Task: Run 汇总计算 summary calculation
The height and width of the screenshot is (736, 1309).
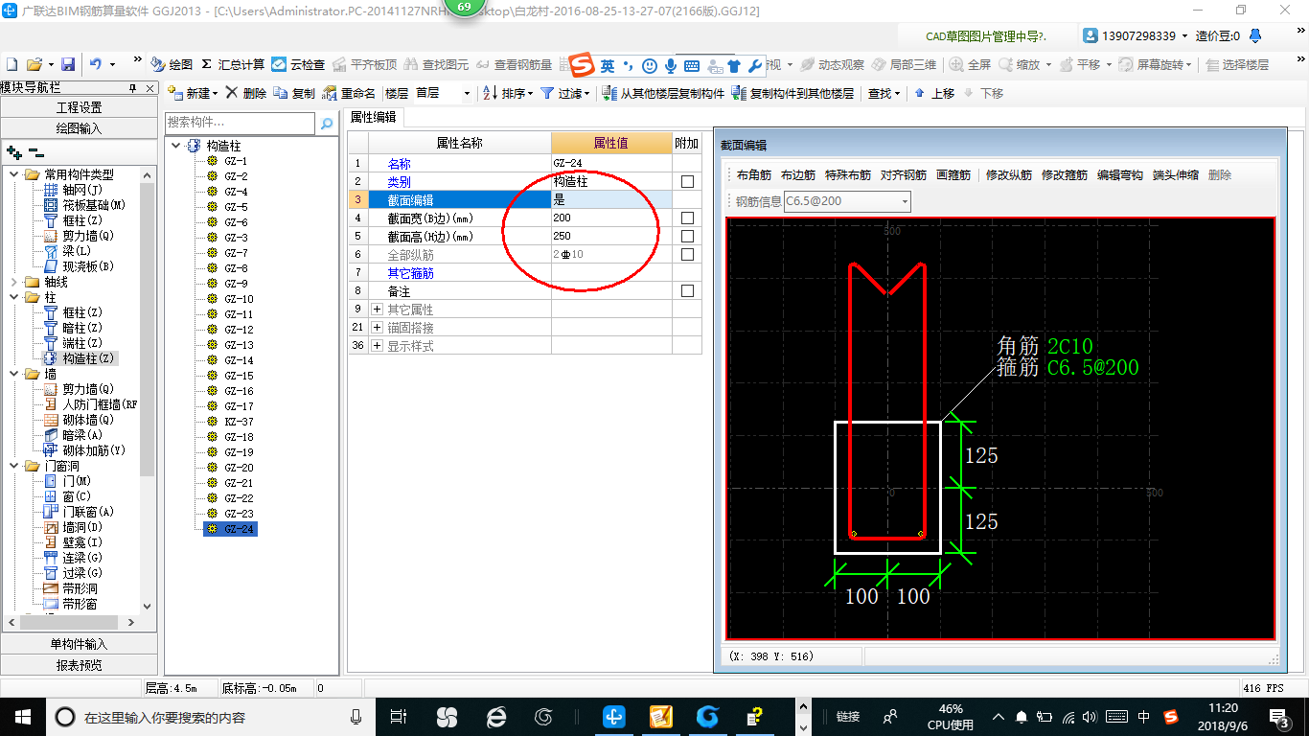Action: pos(232,64)
